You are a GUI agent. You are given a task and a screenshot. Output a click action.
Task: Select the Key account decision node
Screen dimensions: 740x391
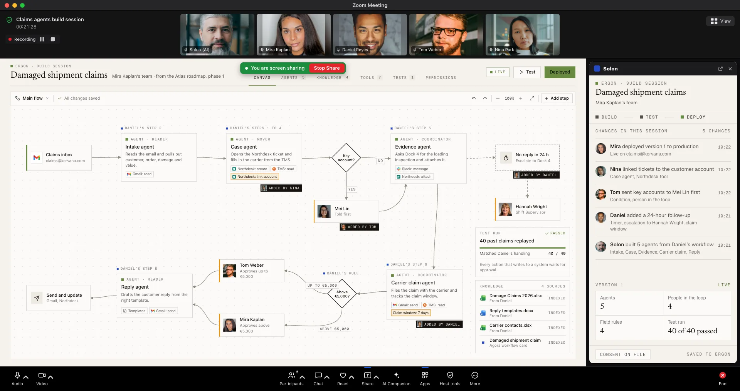pos(346,158)
